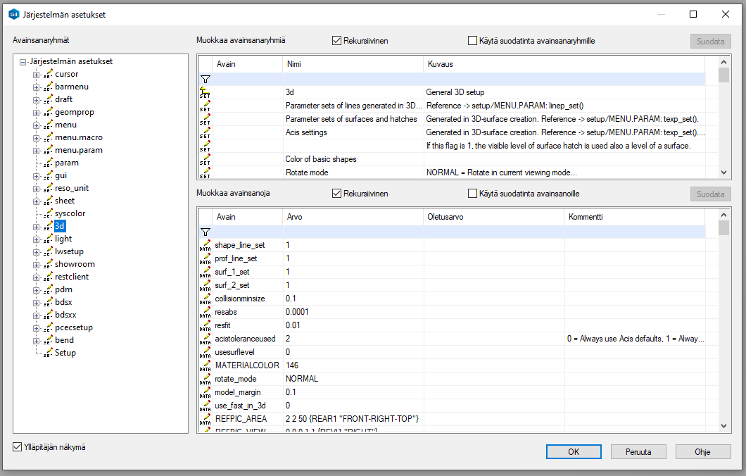Collapse the Järjestelmän asetukset root node

point(24,61)
